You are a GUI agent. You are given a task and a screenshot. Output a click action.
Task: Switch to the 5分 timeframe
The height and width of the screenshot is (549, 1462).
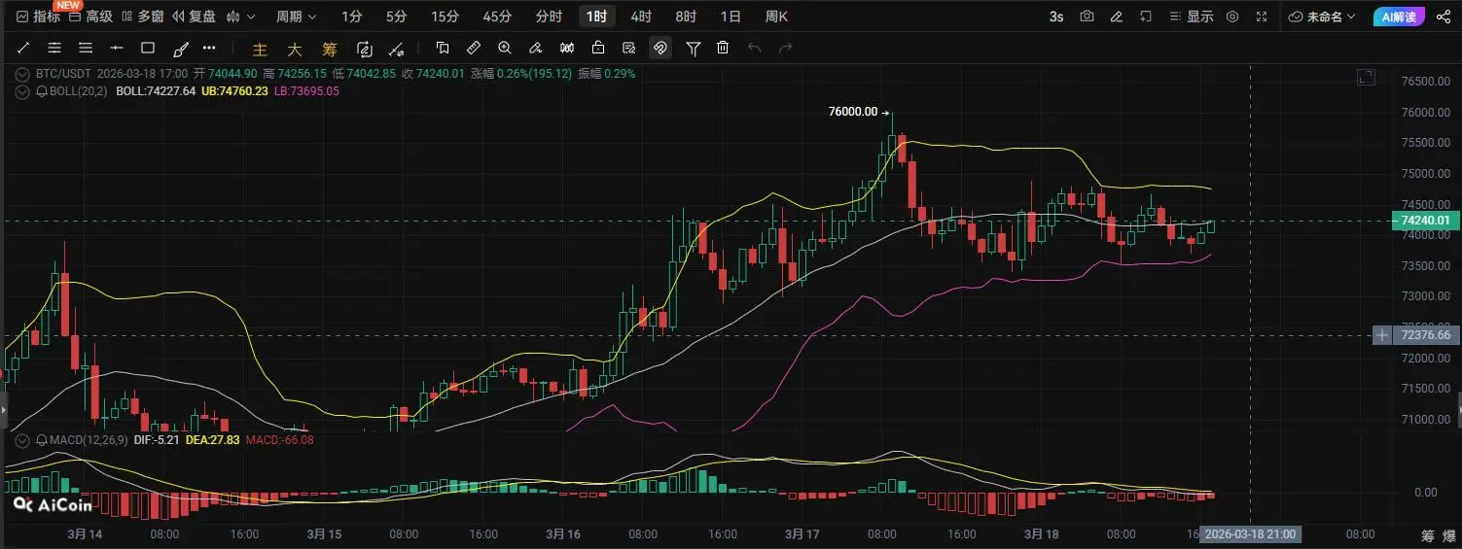coord(397,17)
